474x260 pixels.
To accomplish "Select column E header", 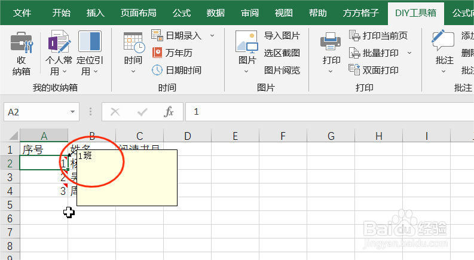I will [x=235, y=136].
